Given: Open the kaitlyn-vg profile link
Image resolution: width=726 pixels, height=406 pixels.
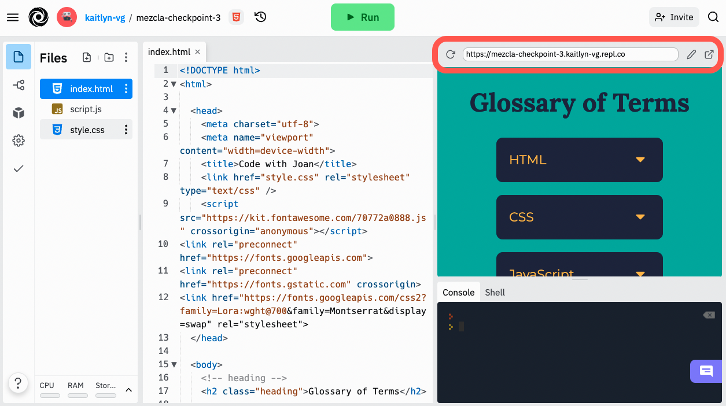Looking at the screenshot, I should 105,17.
